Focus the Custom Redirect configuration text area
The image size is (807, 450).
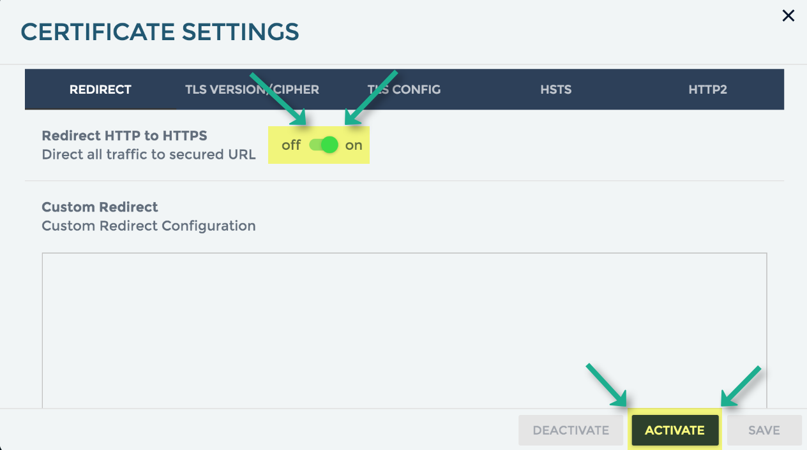pos(404,330)
